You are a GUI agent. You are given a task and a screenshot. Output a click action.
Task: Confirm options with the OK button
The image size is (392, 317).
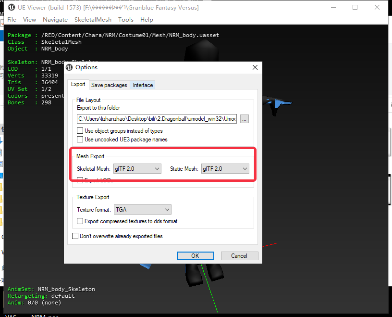click(x=195, y=255)
